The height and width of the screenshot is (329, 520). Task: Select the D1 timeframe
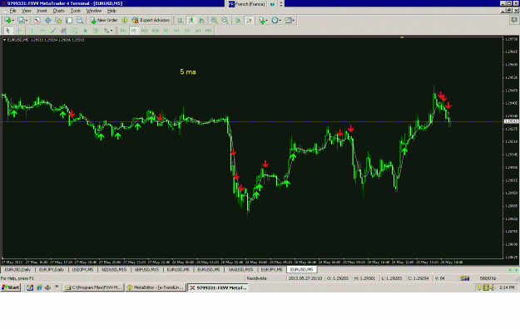click(x=187, y=31)
